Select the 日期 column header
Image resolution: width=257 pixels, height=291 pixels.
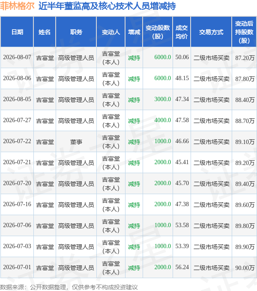coord(17,32)
